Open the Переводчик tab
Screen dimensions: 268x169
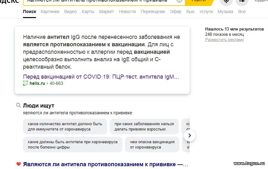pyautogui.click(x=153, y=11)
